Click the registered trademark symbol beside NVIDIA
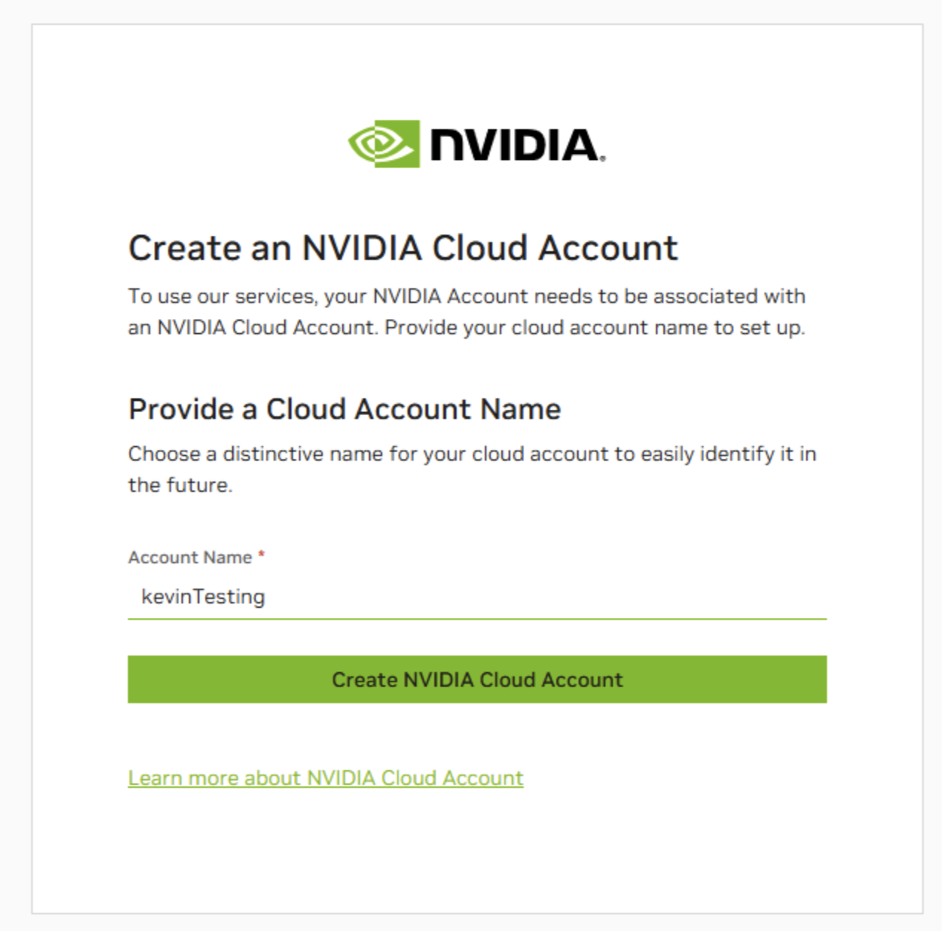 (x=602, y=158)
